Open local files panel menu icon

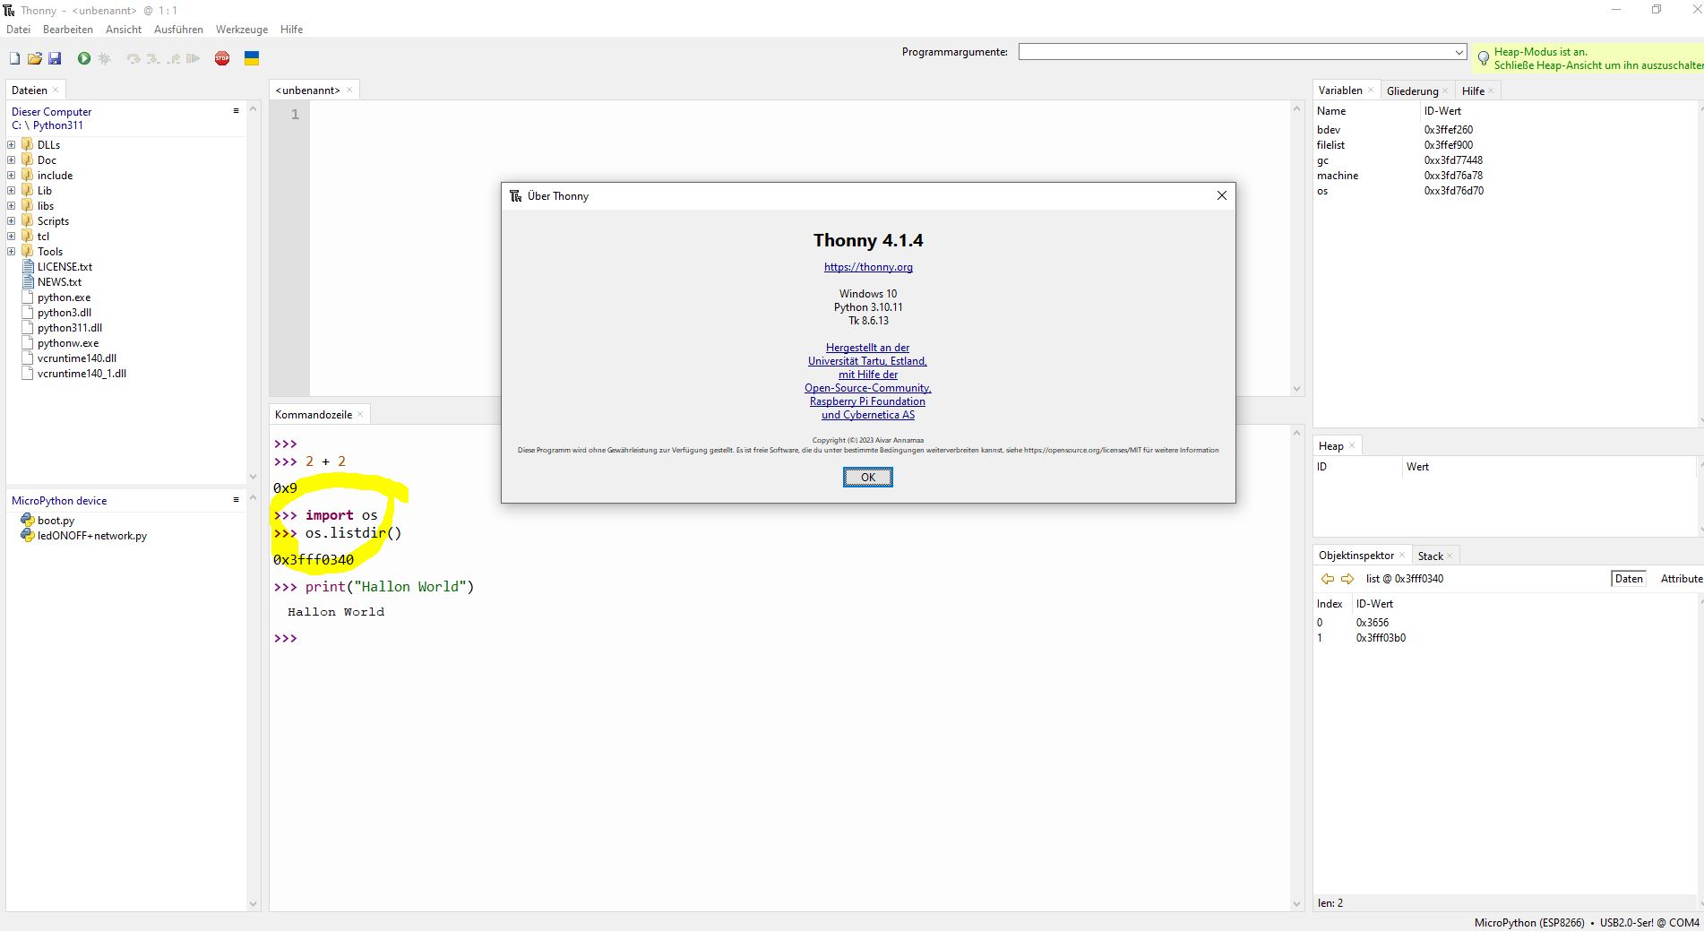(x=236, y=111)
